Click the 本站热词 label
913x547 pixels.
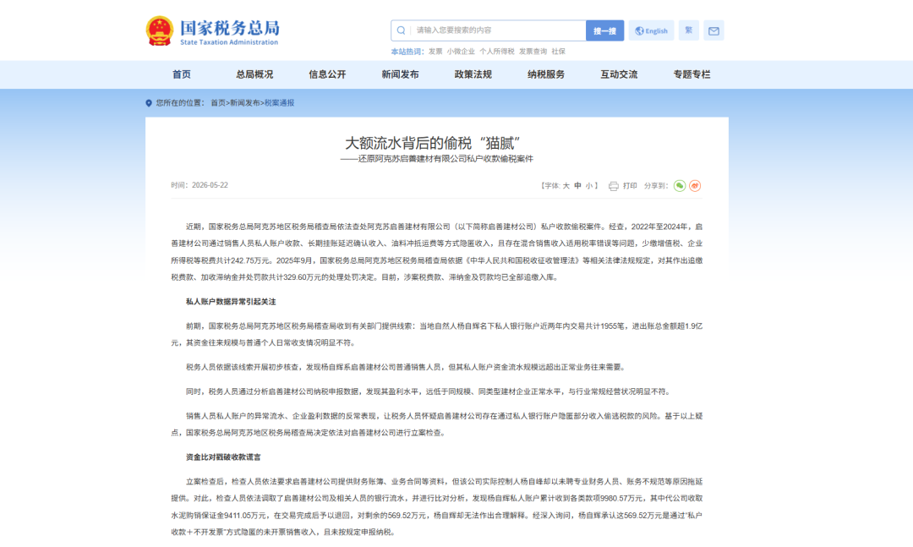(x=407, y=52)
